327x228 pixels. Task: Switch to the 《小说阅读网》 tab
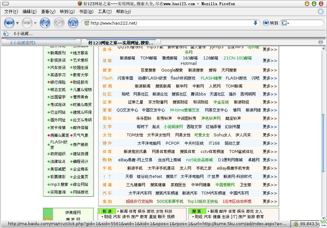41,42
